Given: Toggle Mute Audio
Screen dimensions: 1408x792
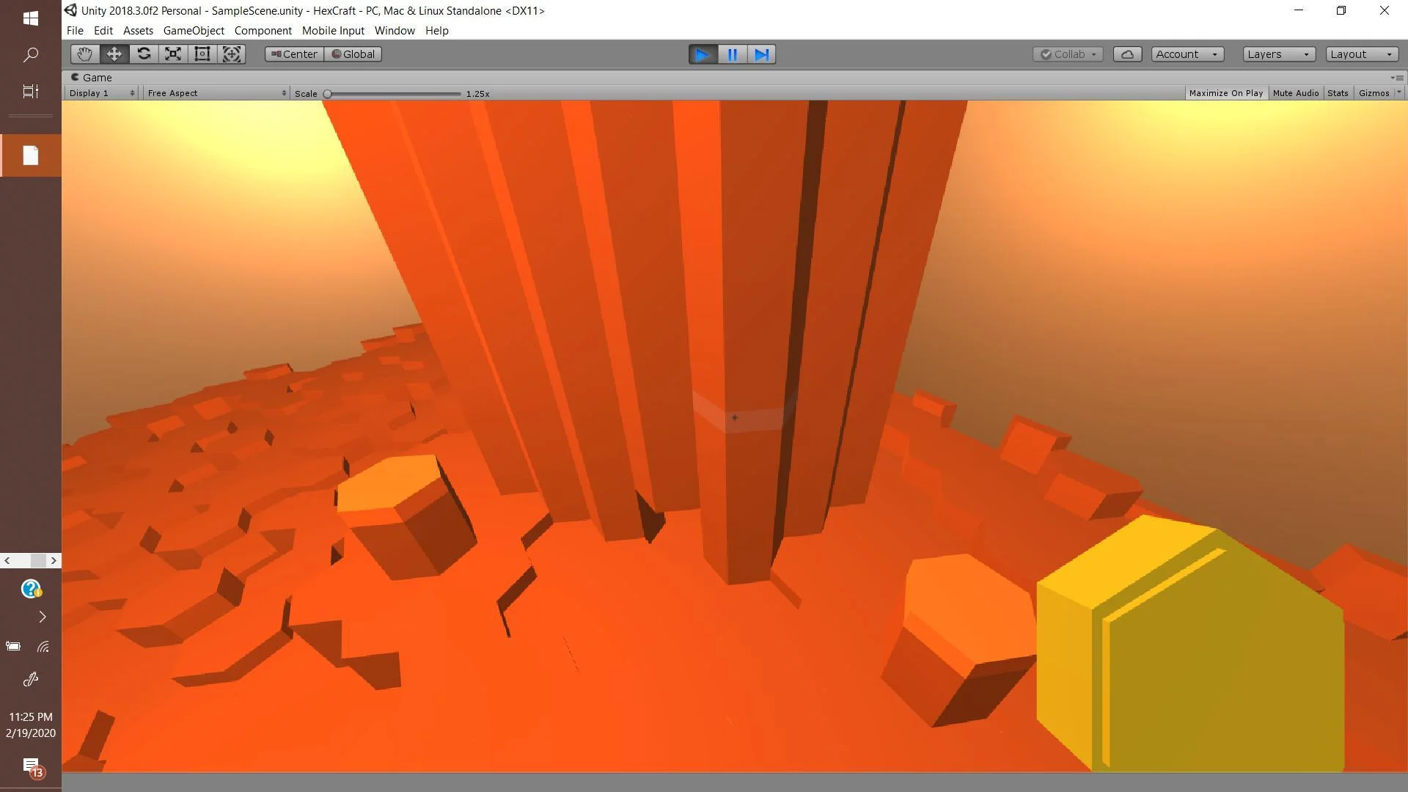Looking at the screenshot, I should (1296, 93).
